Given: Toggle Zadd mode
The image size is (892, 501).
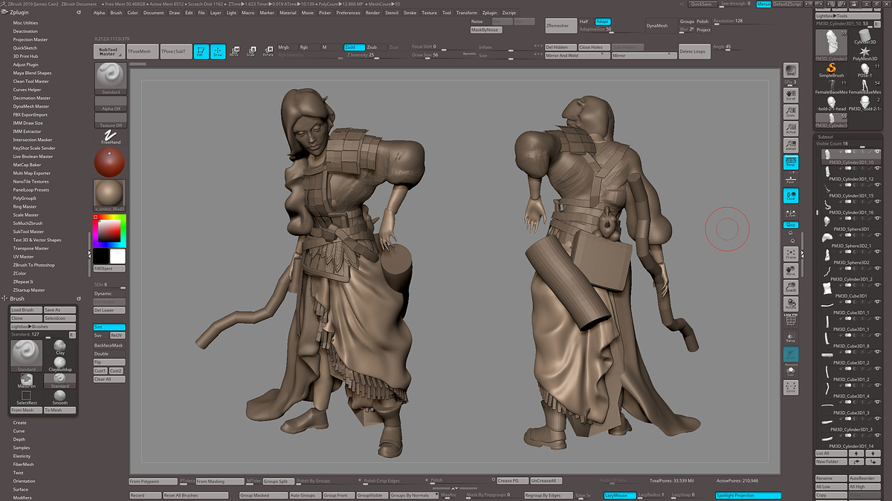Looking at the screenshot, I should point(355,48).
